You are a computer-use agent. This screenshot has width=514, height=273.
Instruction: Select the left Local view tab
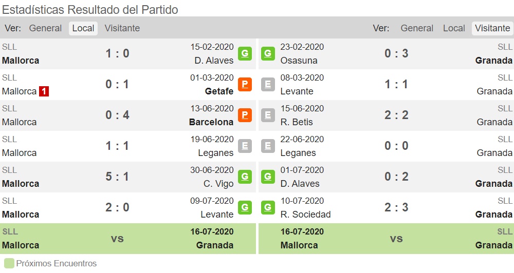[83, 28]
